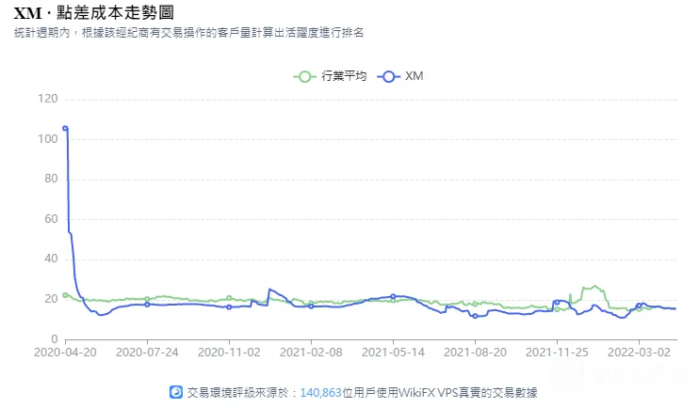This screenshot has width=699, height=408.
Task: Click the 120 y-axis label
Action: [x=48, y=99]
